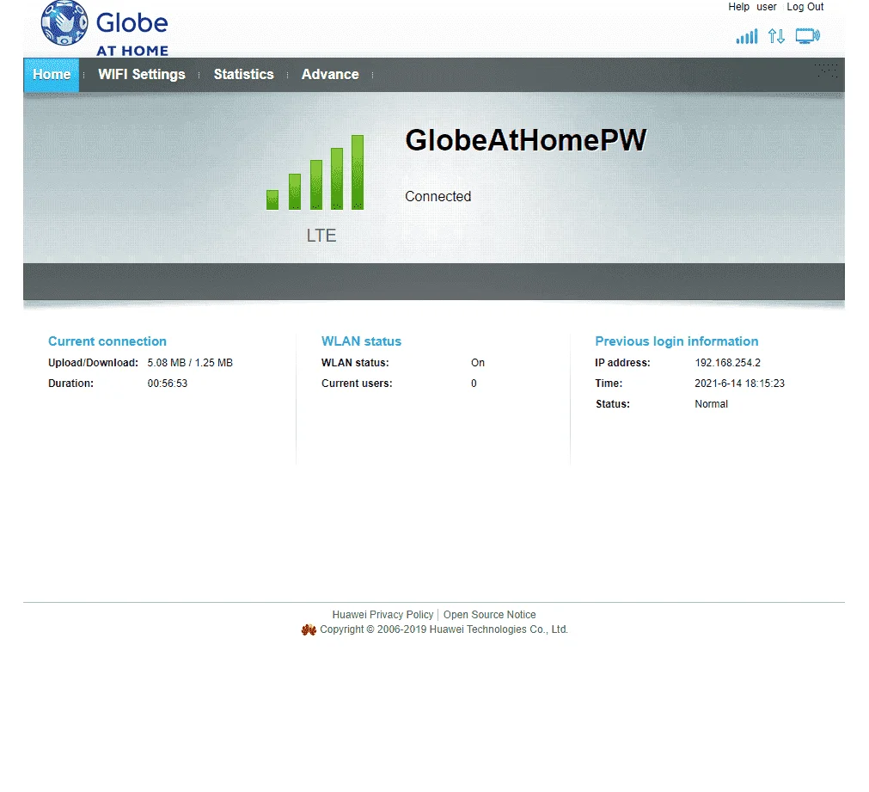Open the Home tab
This screenshot has width=869, height=792.
pos(52,74)
